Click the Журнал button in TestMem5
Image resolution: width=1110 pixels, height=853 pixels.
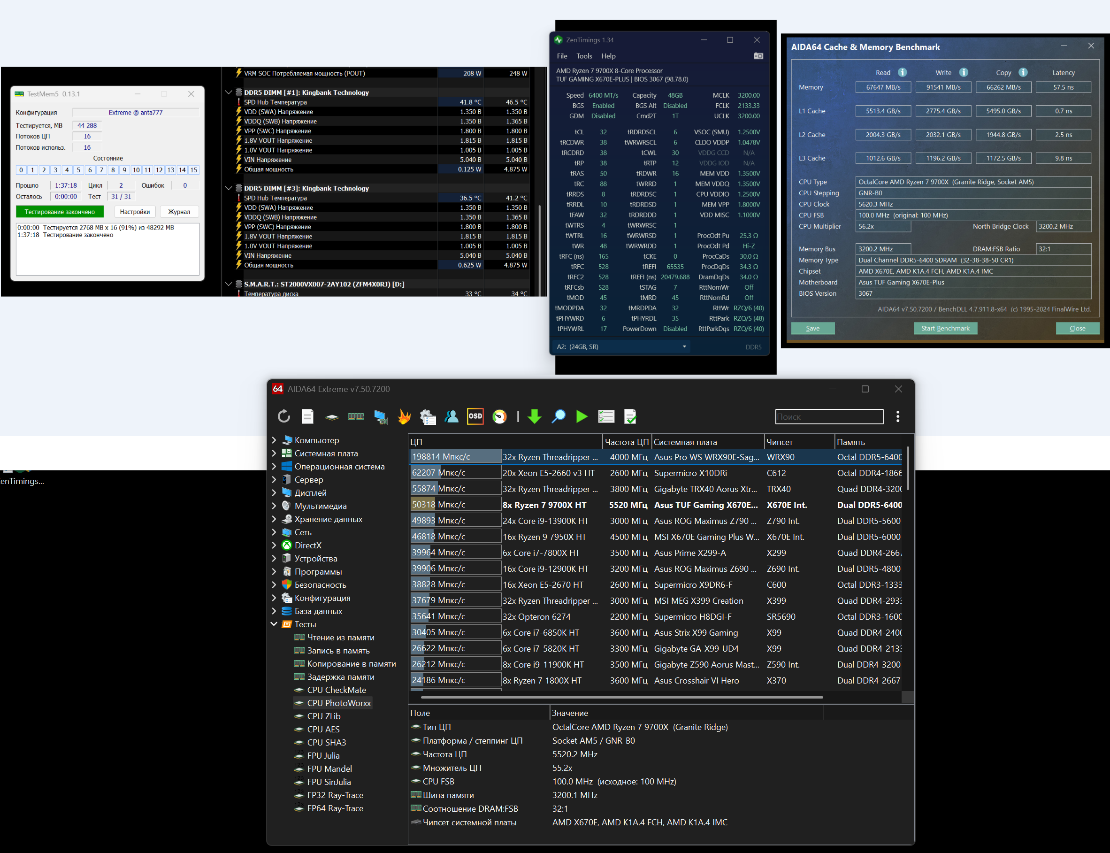(179, 212)
